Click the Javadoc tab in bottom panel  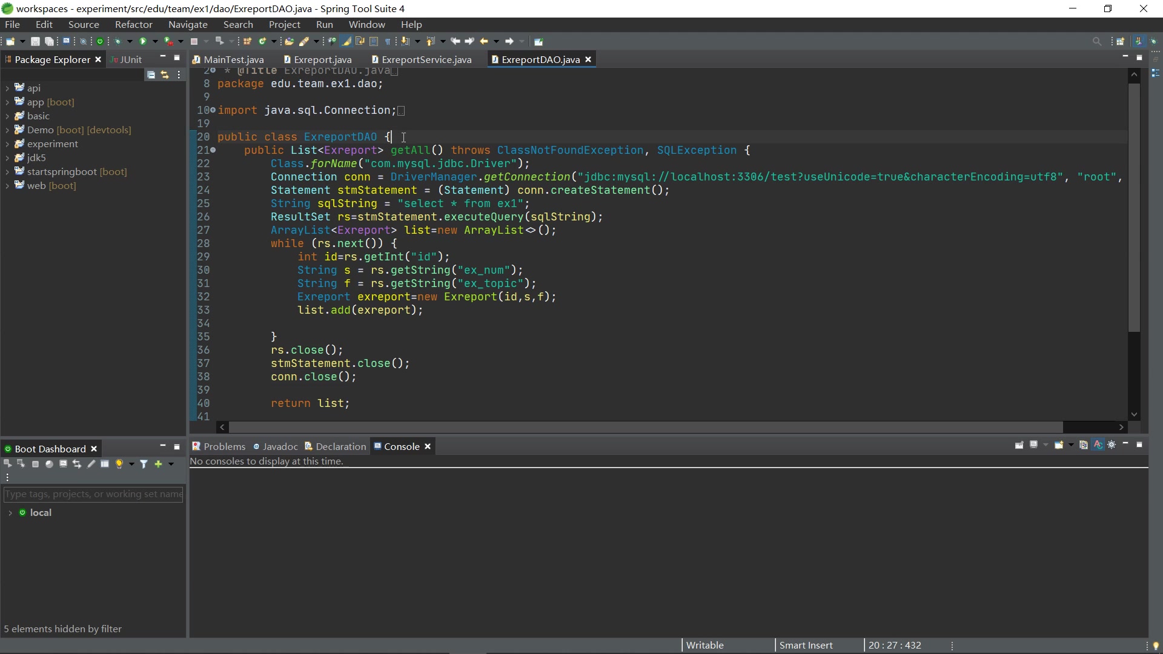(x=280, y=446)
